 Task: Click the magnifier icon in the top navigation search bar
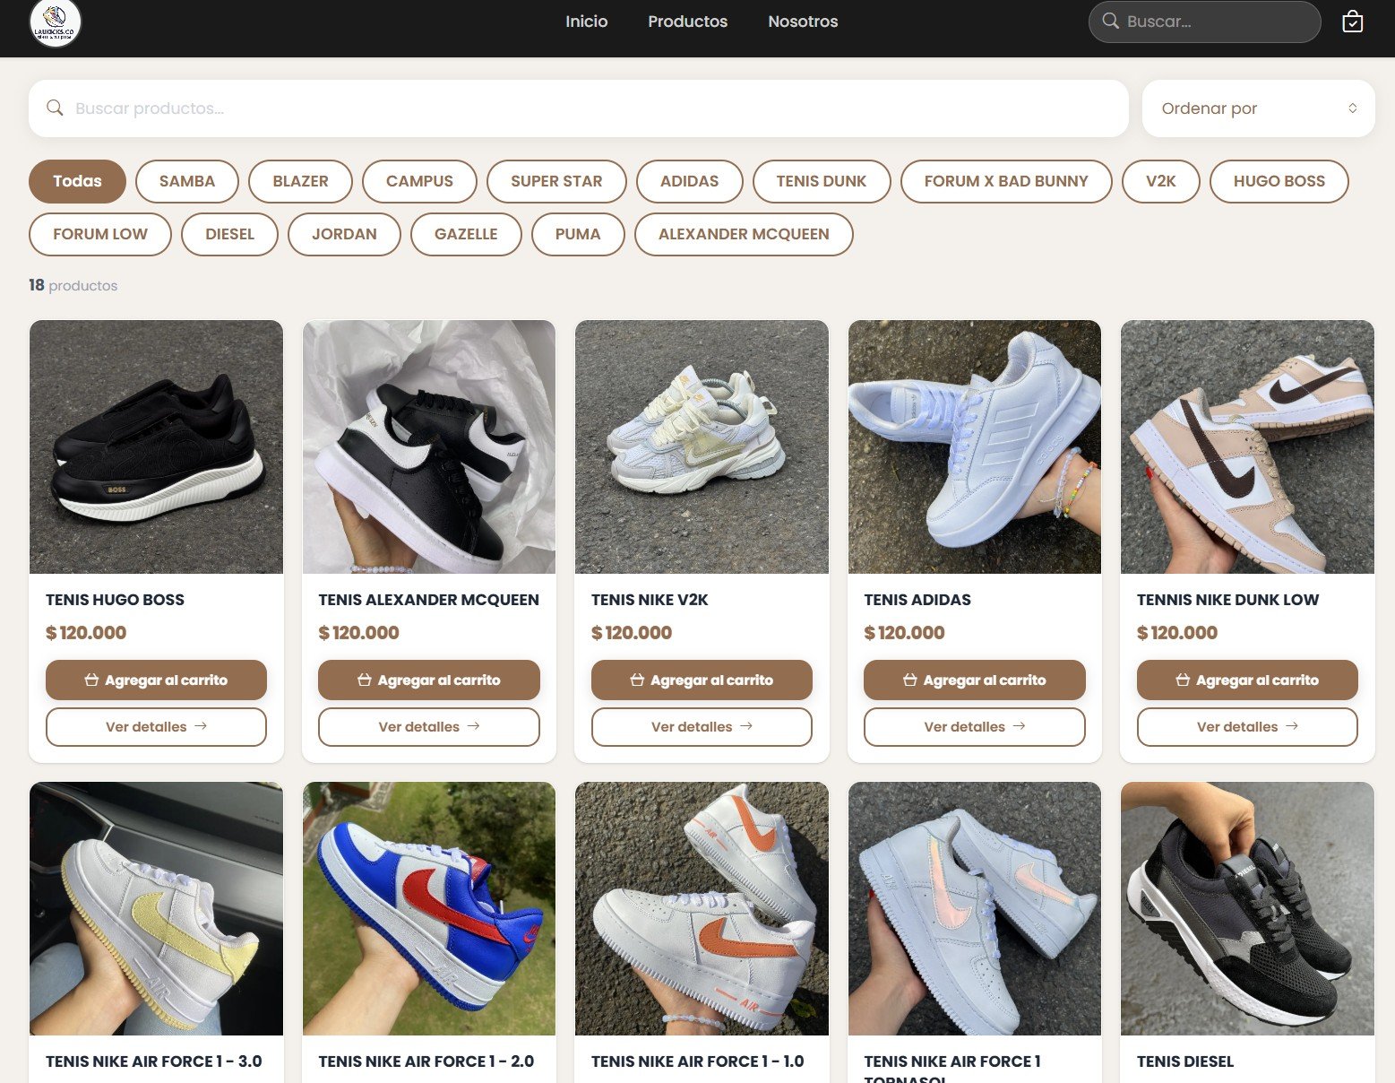tap(1111, 21)
